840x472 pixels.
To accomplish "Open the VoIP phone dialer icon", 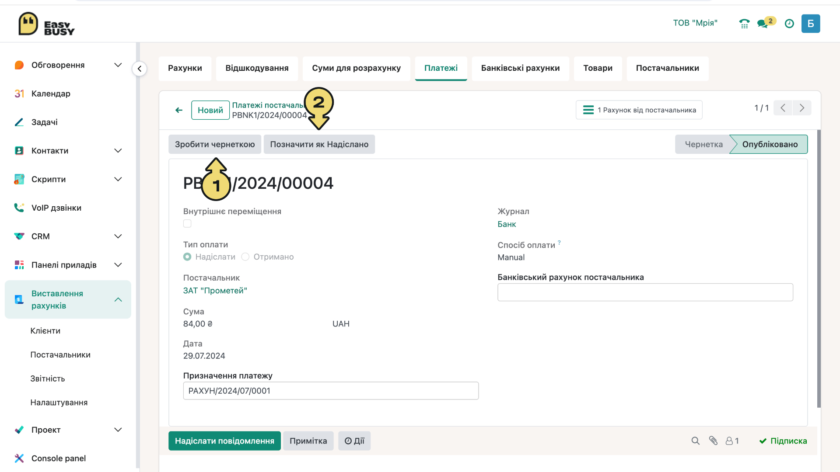I will click(744, 24).
